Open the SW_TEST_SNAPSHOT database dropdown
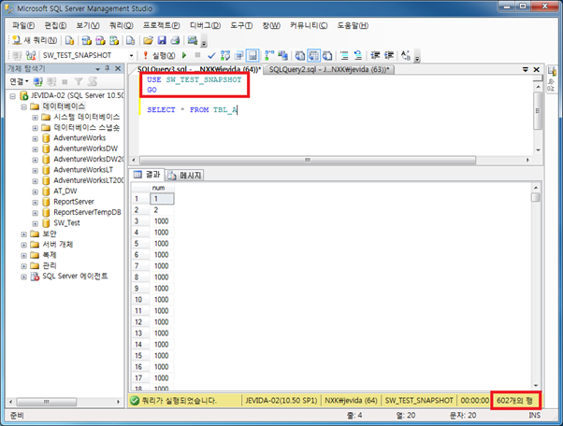 point(131,55)
